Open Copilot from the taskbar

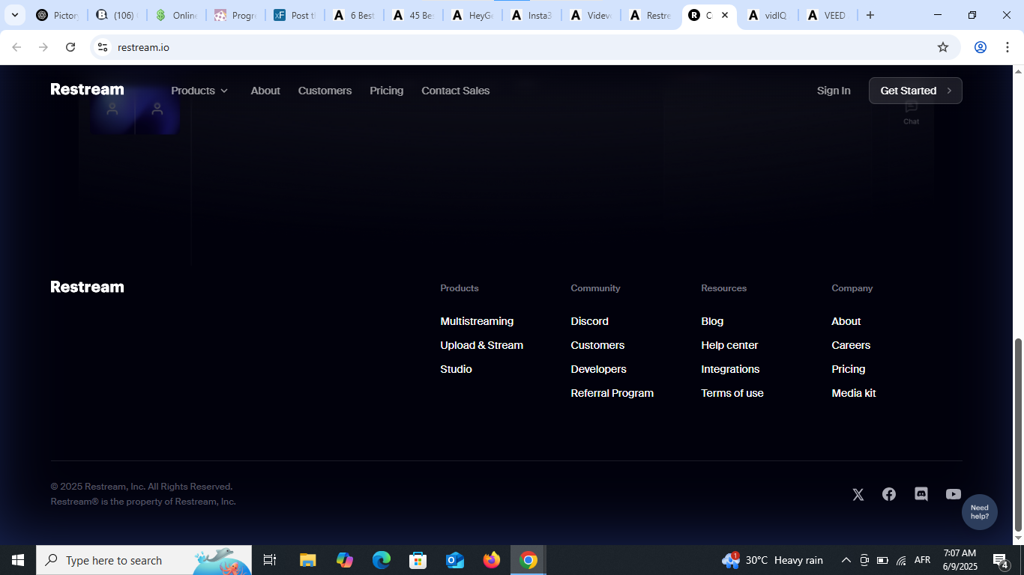click(x=345, y=560)
